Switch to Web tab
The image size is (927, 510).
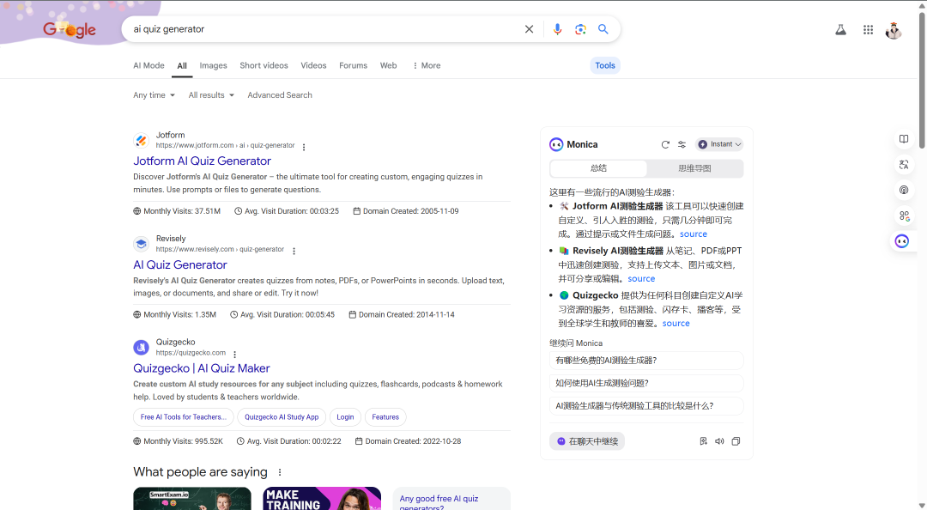[389, 65]
